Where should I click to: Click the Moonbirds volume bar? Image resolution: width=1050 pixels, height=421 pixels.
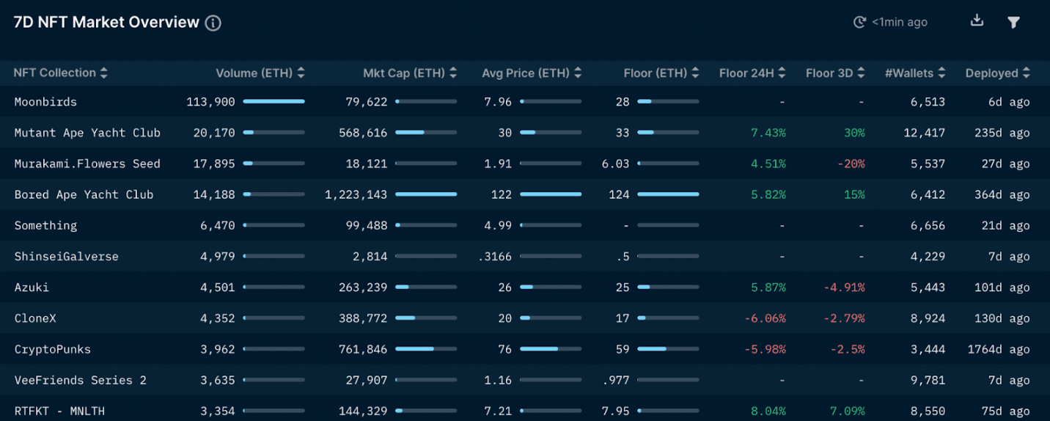pyautogui.click(x=273, y=101)
